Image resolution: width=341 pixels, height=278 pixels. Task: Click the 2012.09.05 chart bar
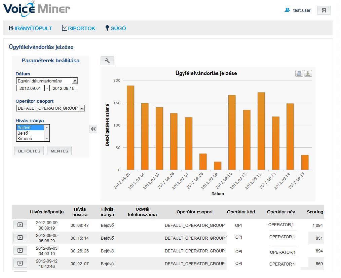pos(159,138)
